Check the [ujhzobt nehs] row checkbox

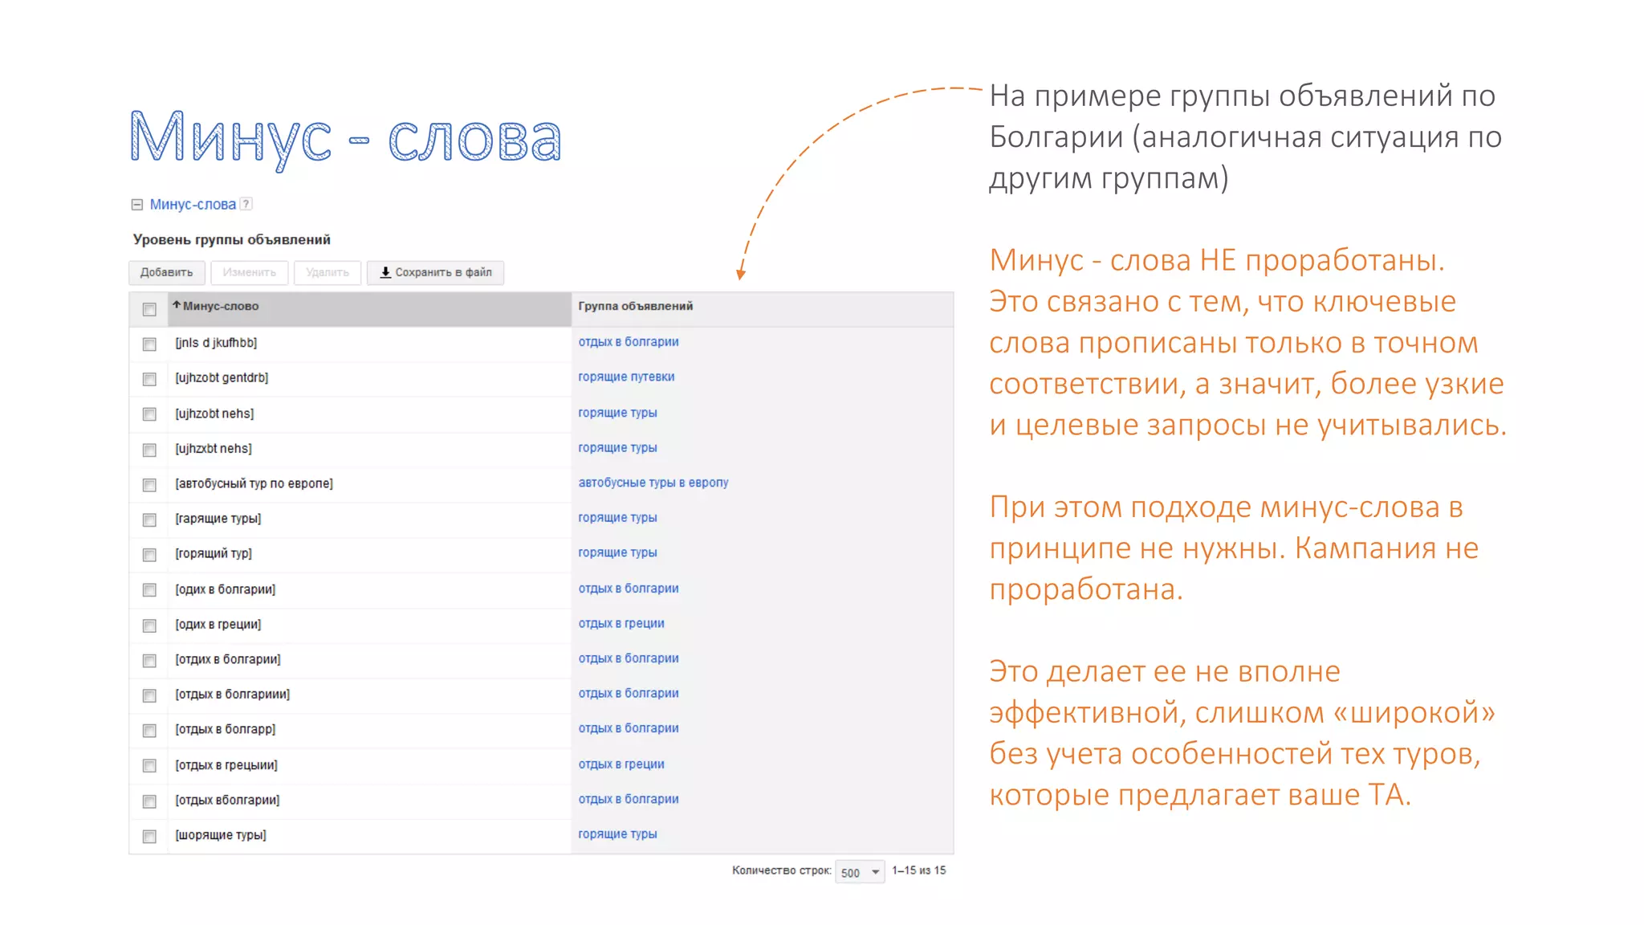point(149,414)
